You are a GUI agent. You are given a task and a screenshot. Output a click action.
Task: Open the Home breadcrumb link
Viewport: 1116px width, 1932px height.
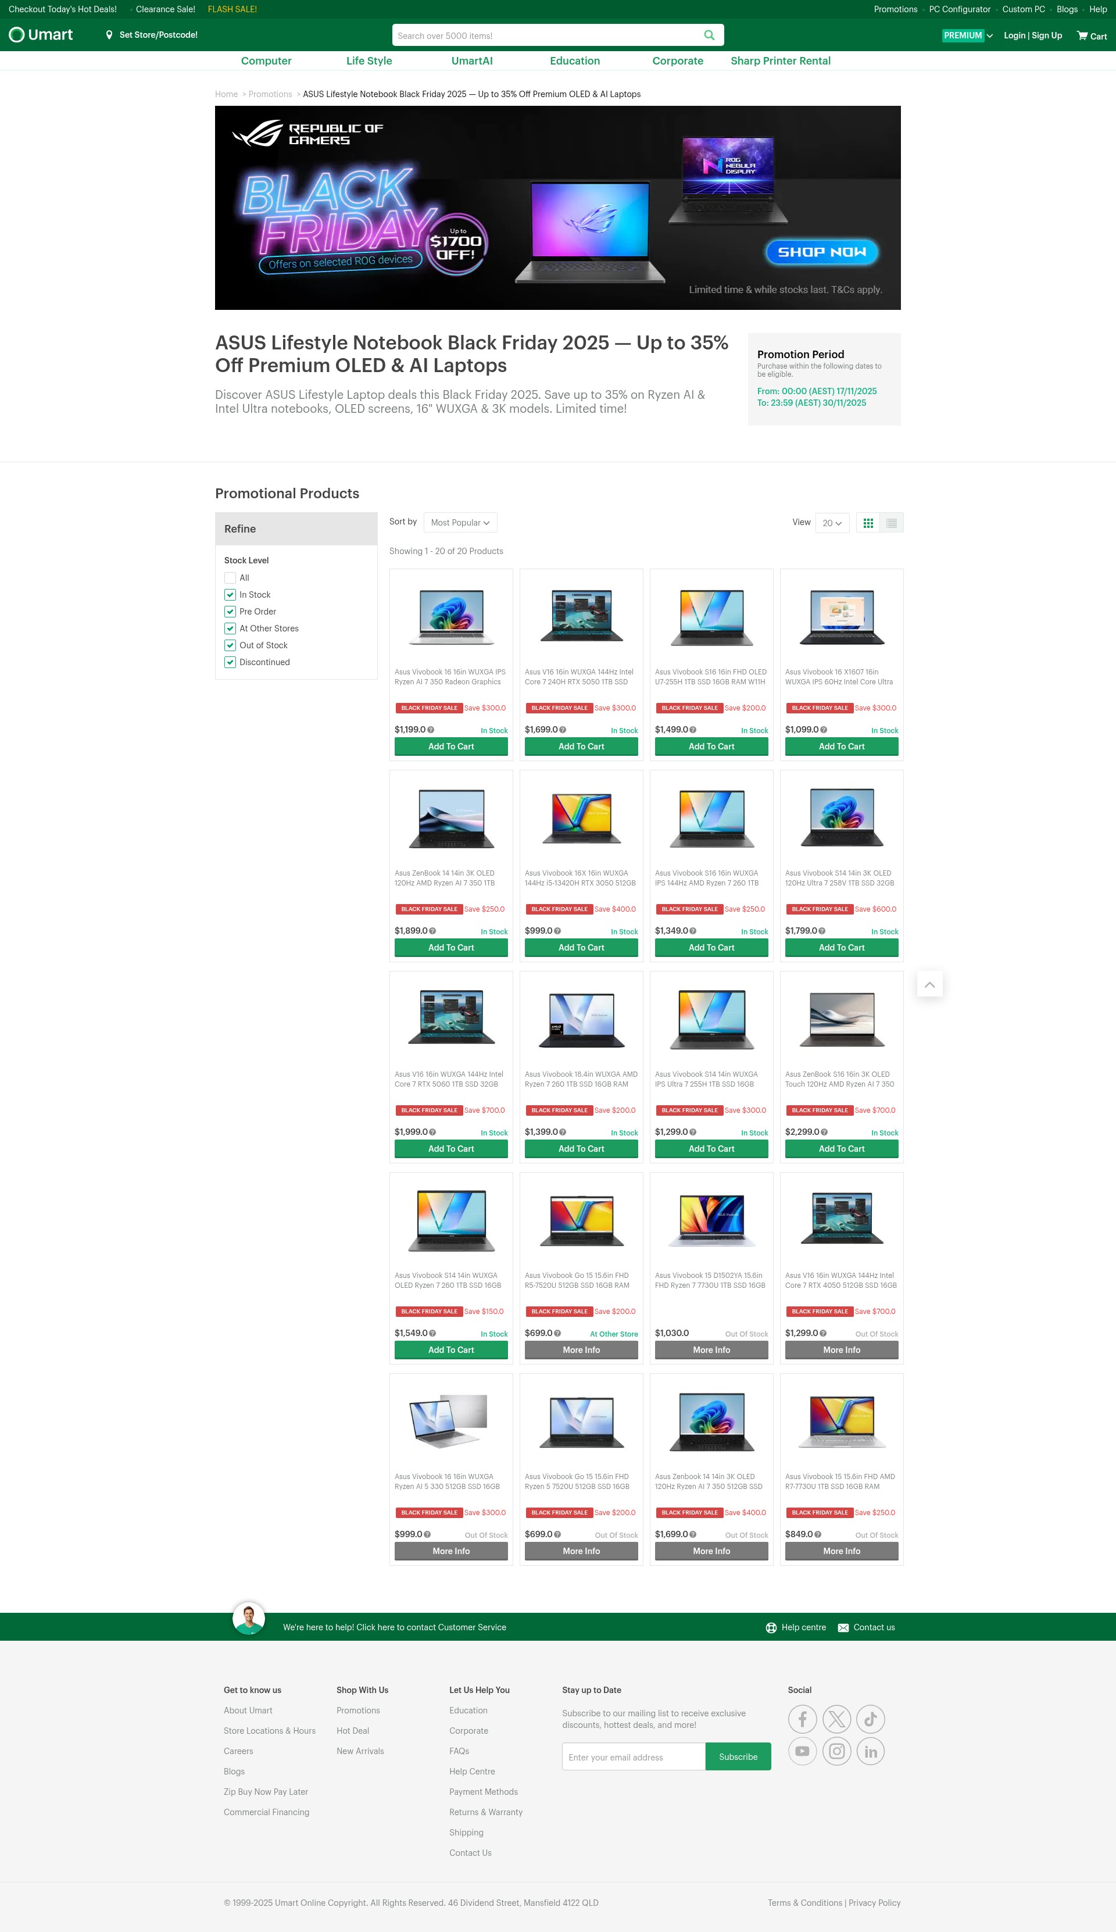click(x=226, y=94)
